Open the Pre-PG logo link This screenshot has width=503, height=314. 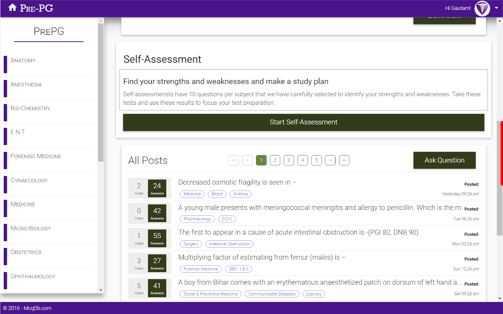(x=36, y=8)
